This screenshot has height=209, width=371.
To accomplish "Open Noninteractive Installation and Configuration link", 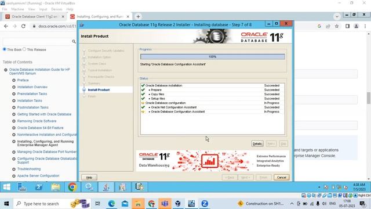I will [x=47, y=135].
